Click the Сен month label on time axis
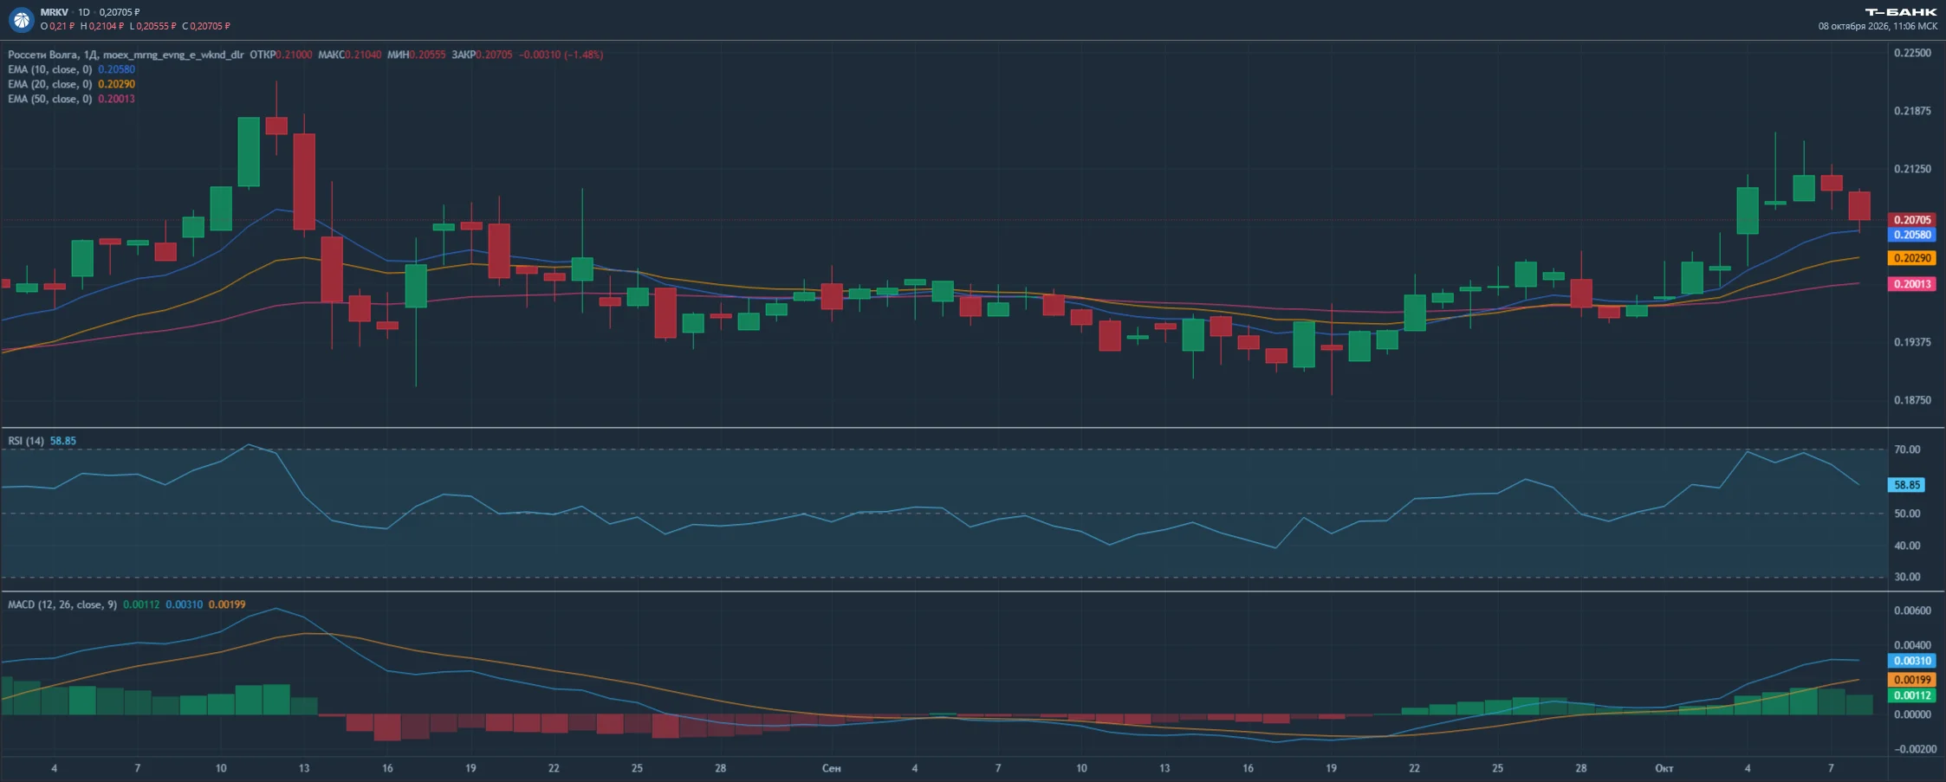 click(x=831, y=768)
